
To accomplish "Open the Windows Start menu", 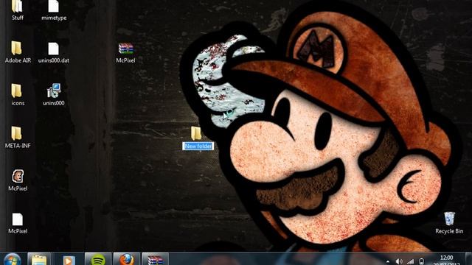I will [13, 260].
